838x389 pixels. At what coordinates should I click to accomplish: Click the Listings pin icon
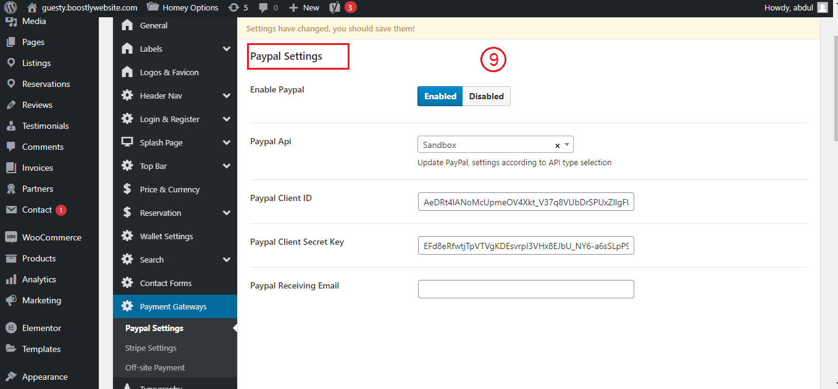(10, 63)
